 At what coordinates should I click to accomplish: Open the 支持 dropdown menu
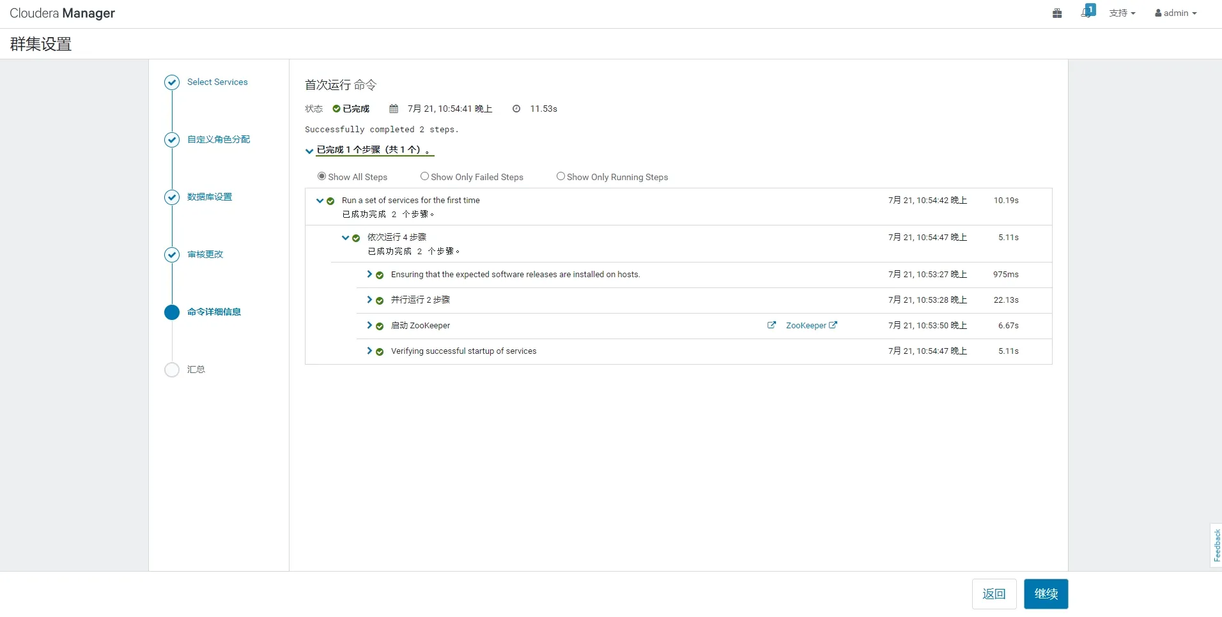click(x=1122, y=13)
